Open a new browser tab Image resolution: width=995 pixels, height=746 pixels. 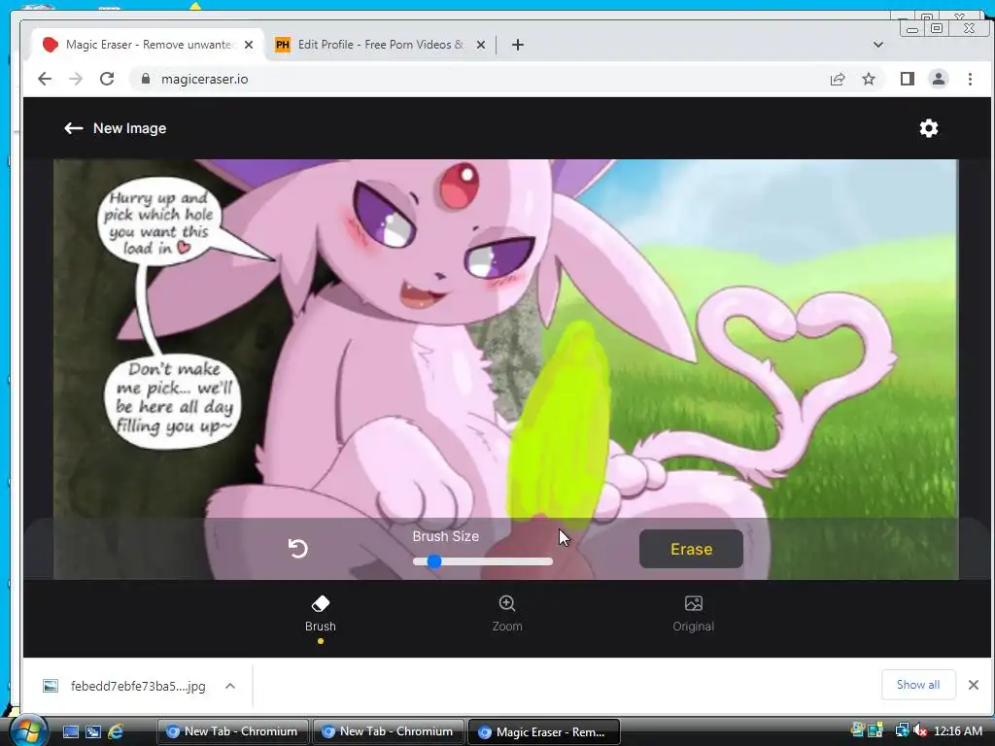pyautogui.click(x=518, y=45)
